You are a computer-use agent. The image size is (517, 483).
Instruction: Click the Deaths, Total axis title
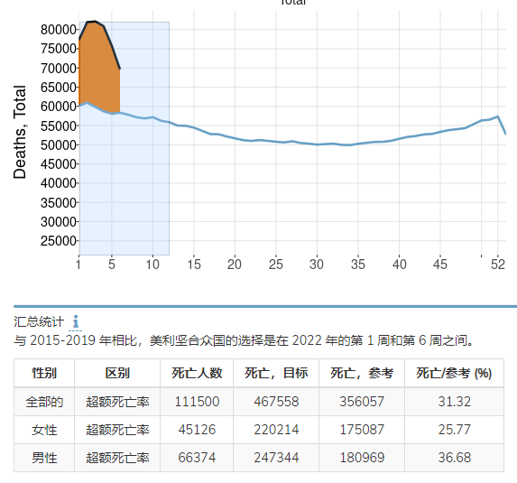click(20, 132)
